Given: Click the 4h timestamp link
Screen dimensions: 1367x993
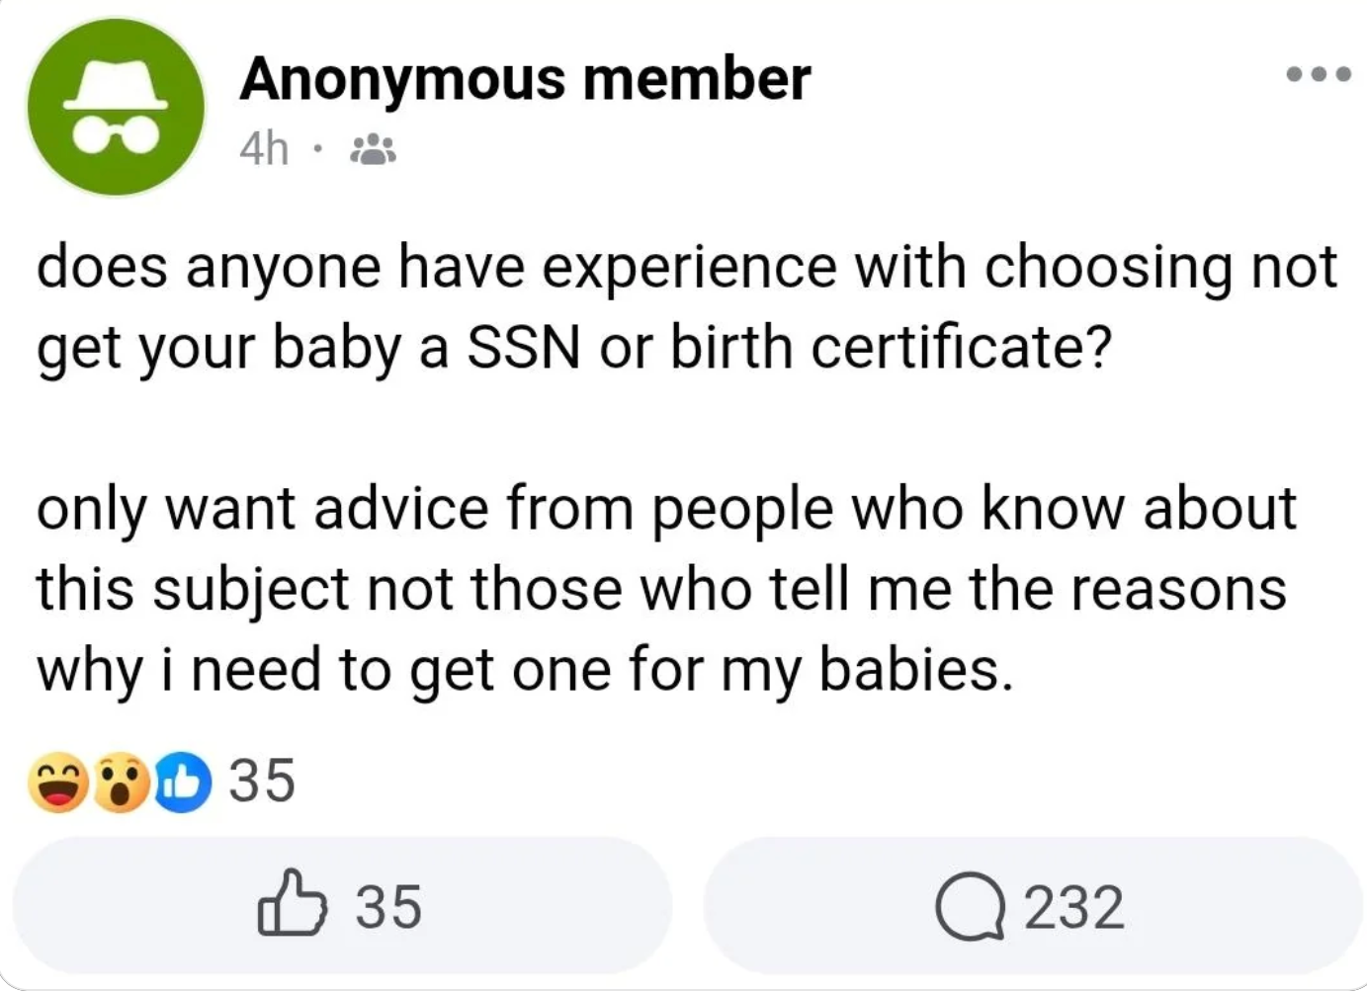Looking at the screenshot, I should point(263,149).
